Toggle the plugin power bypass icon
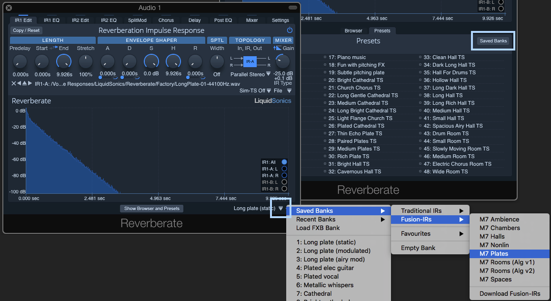The height and width of the screenshot is (301, 551). 290,30
